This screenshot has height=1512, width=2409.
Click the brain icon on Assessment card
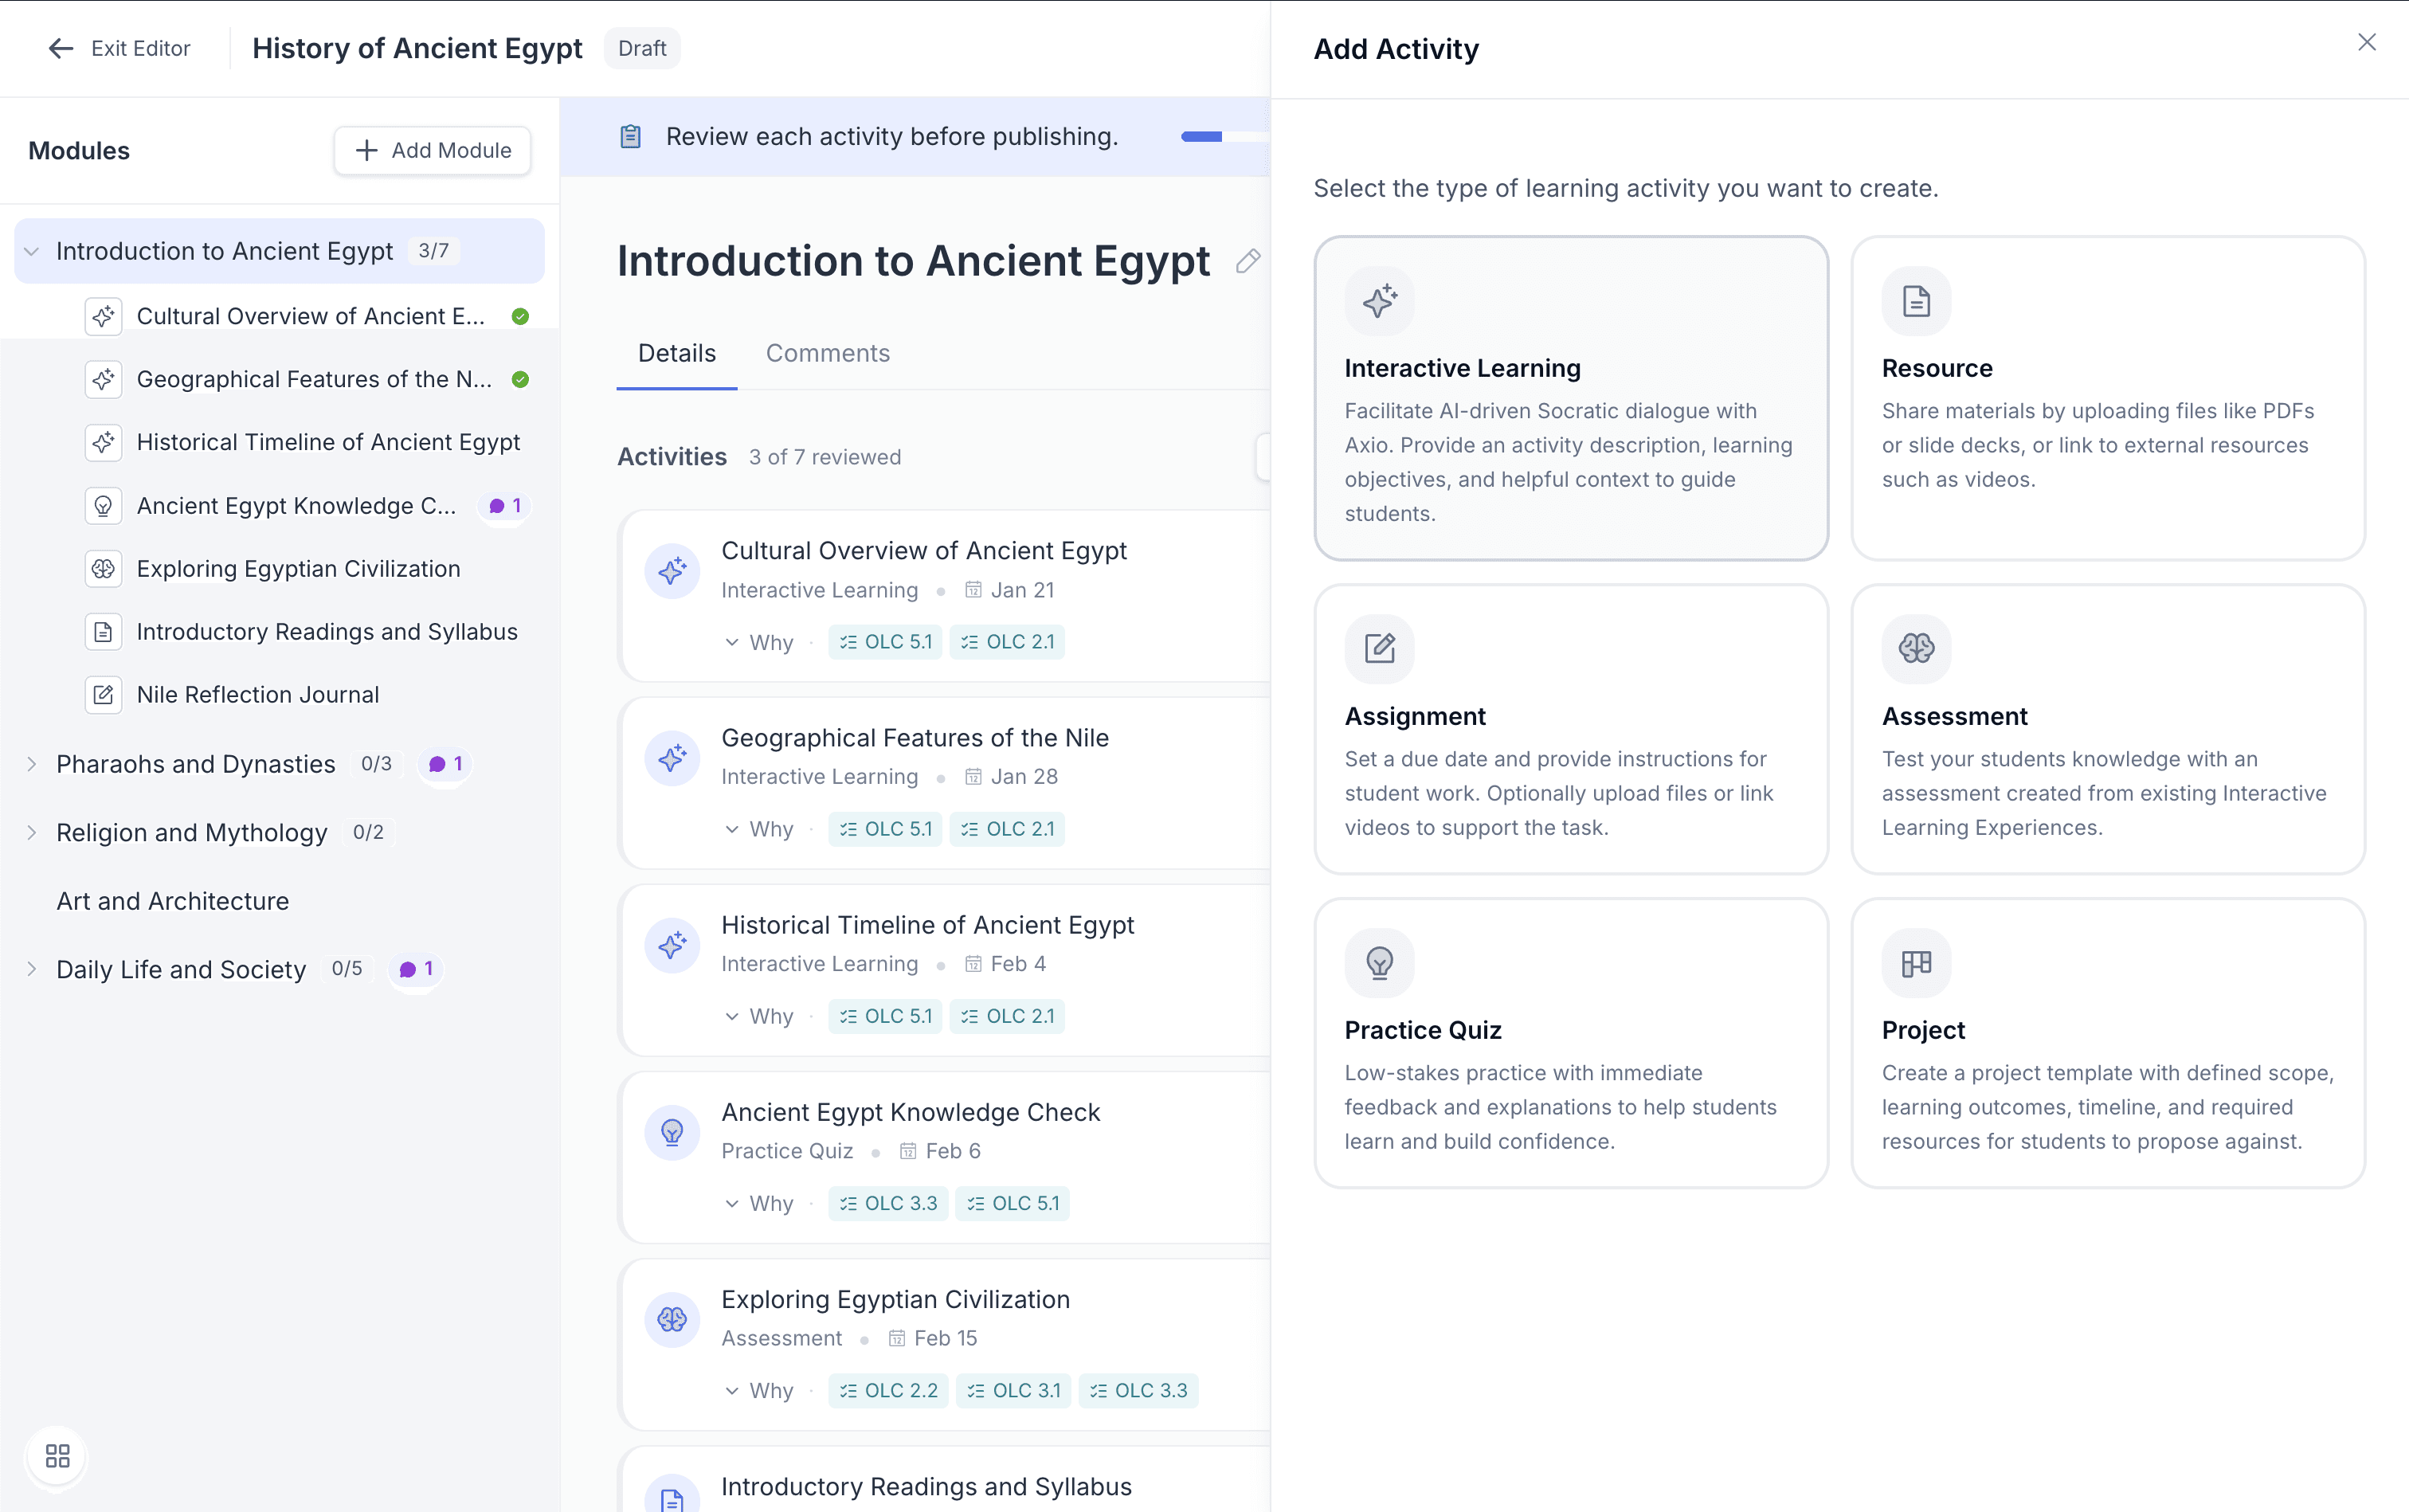pyautogui.click(x=1916, y=648)
